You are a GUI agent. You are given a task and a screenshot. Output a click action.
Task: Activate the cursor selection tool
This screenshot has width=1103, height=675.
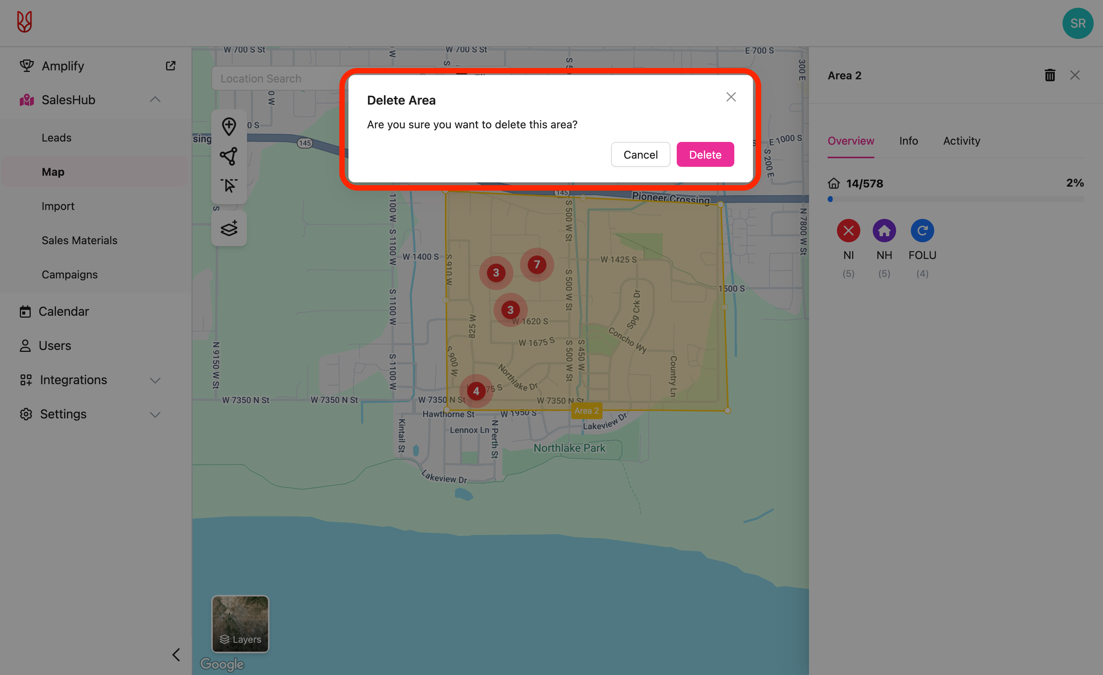(229, 185)
